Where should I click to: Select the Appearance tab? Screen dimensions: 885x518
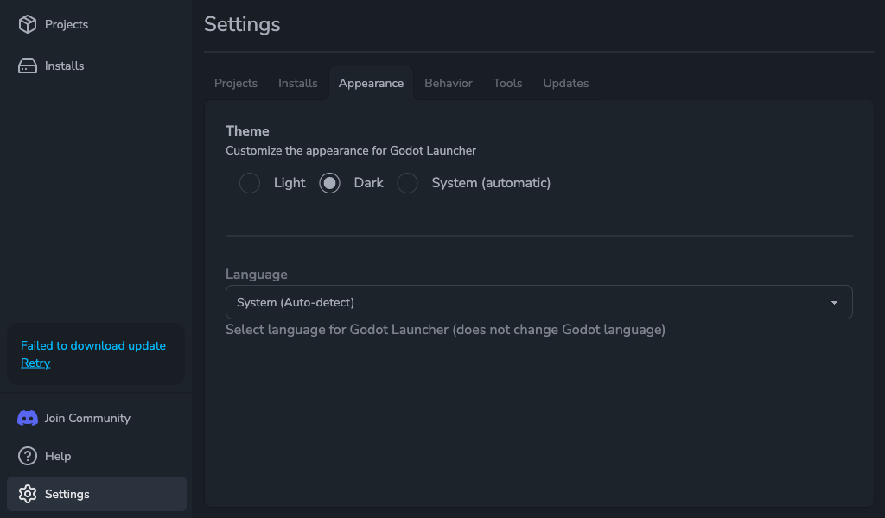pos(371,83)
